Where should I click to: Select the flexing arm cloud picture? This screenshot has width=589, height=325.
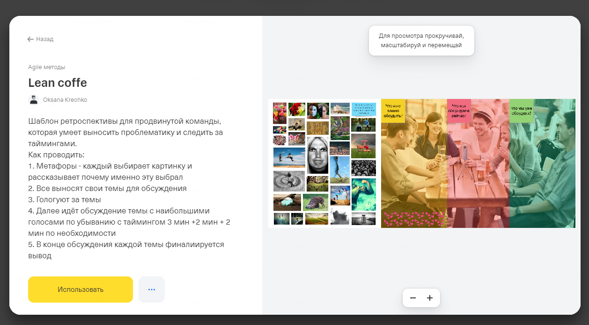tap(364, 194)
